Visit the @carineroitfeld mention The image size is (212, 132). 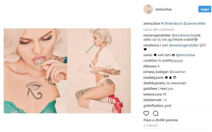(x=194, y=23)
